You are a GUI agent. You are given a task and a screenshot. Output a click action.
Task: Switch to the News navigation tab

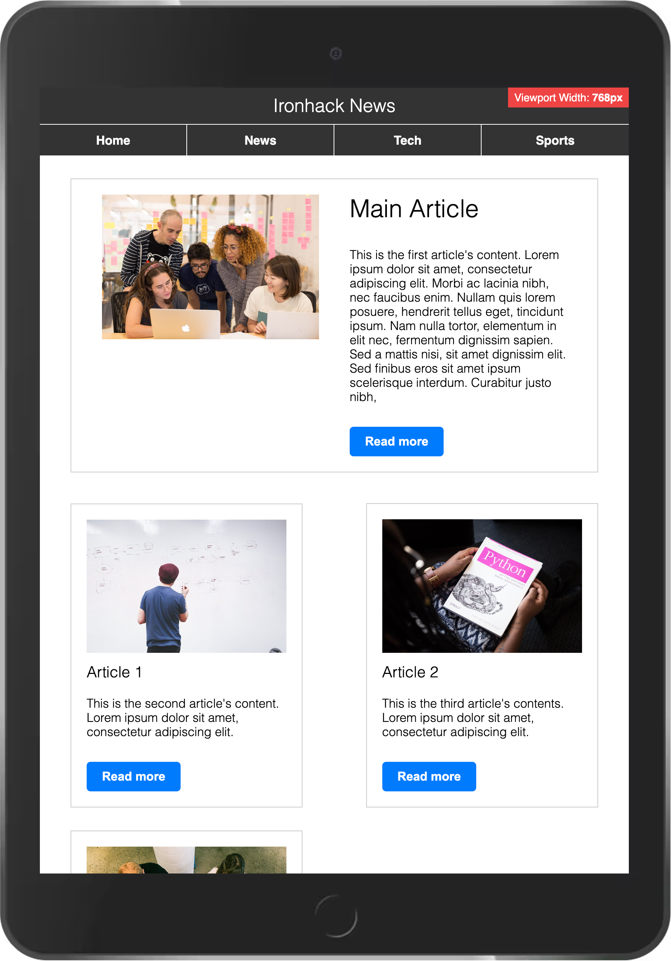[x=260, y=140]
